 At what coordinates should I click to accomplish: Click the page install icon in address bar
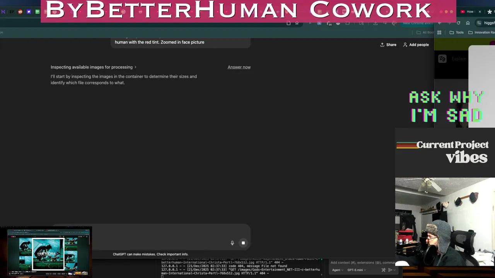(x=288, y=23)
